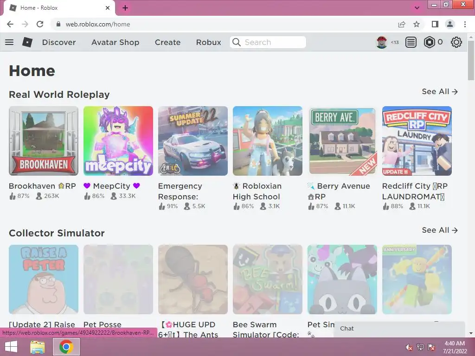
Task: Click the Collector Simulator heading
Action: [57, 233]
